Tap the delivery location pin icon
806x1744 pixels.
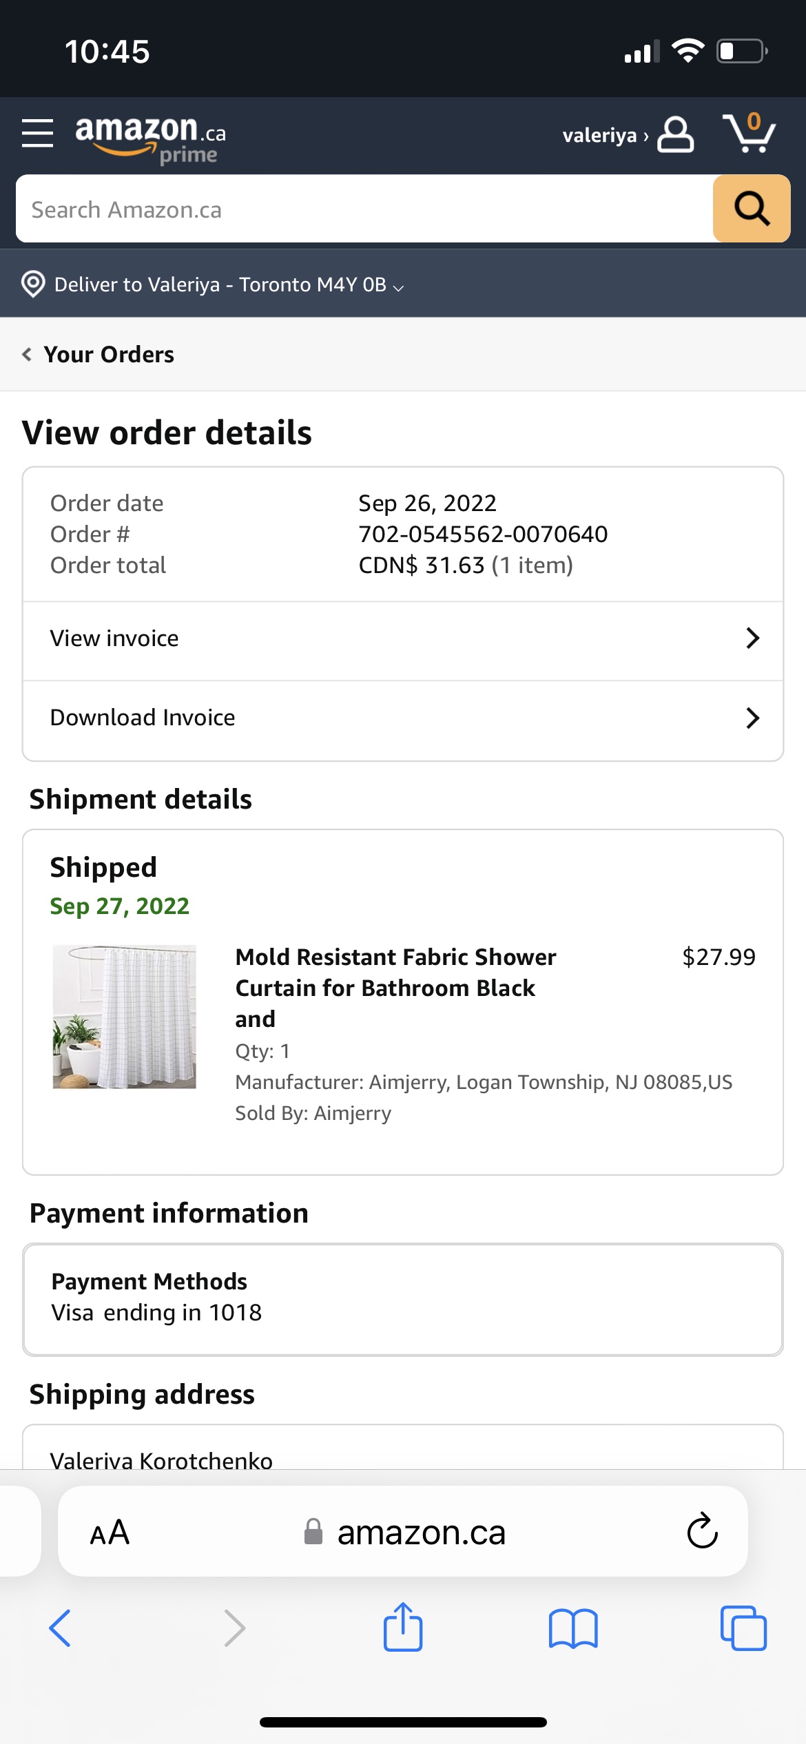(x=33, y=284)
